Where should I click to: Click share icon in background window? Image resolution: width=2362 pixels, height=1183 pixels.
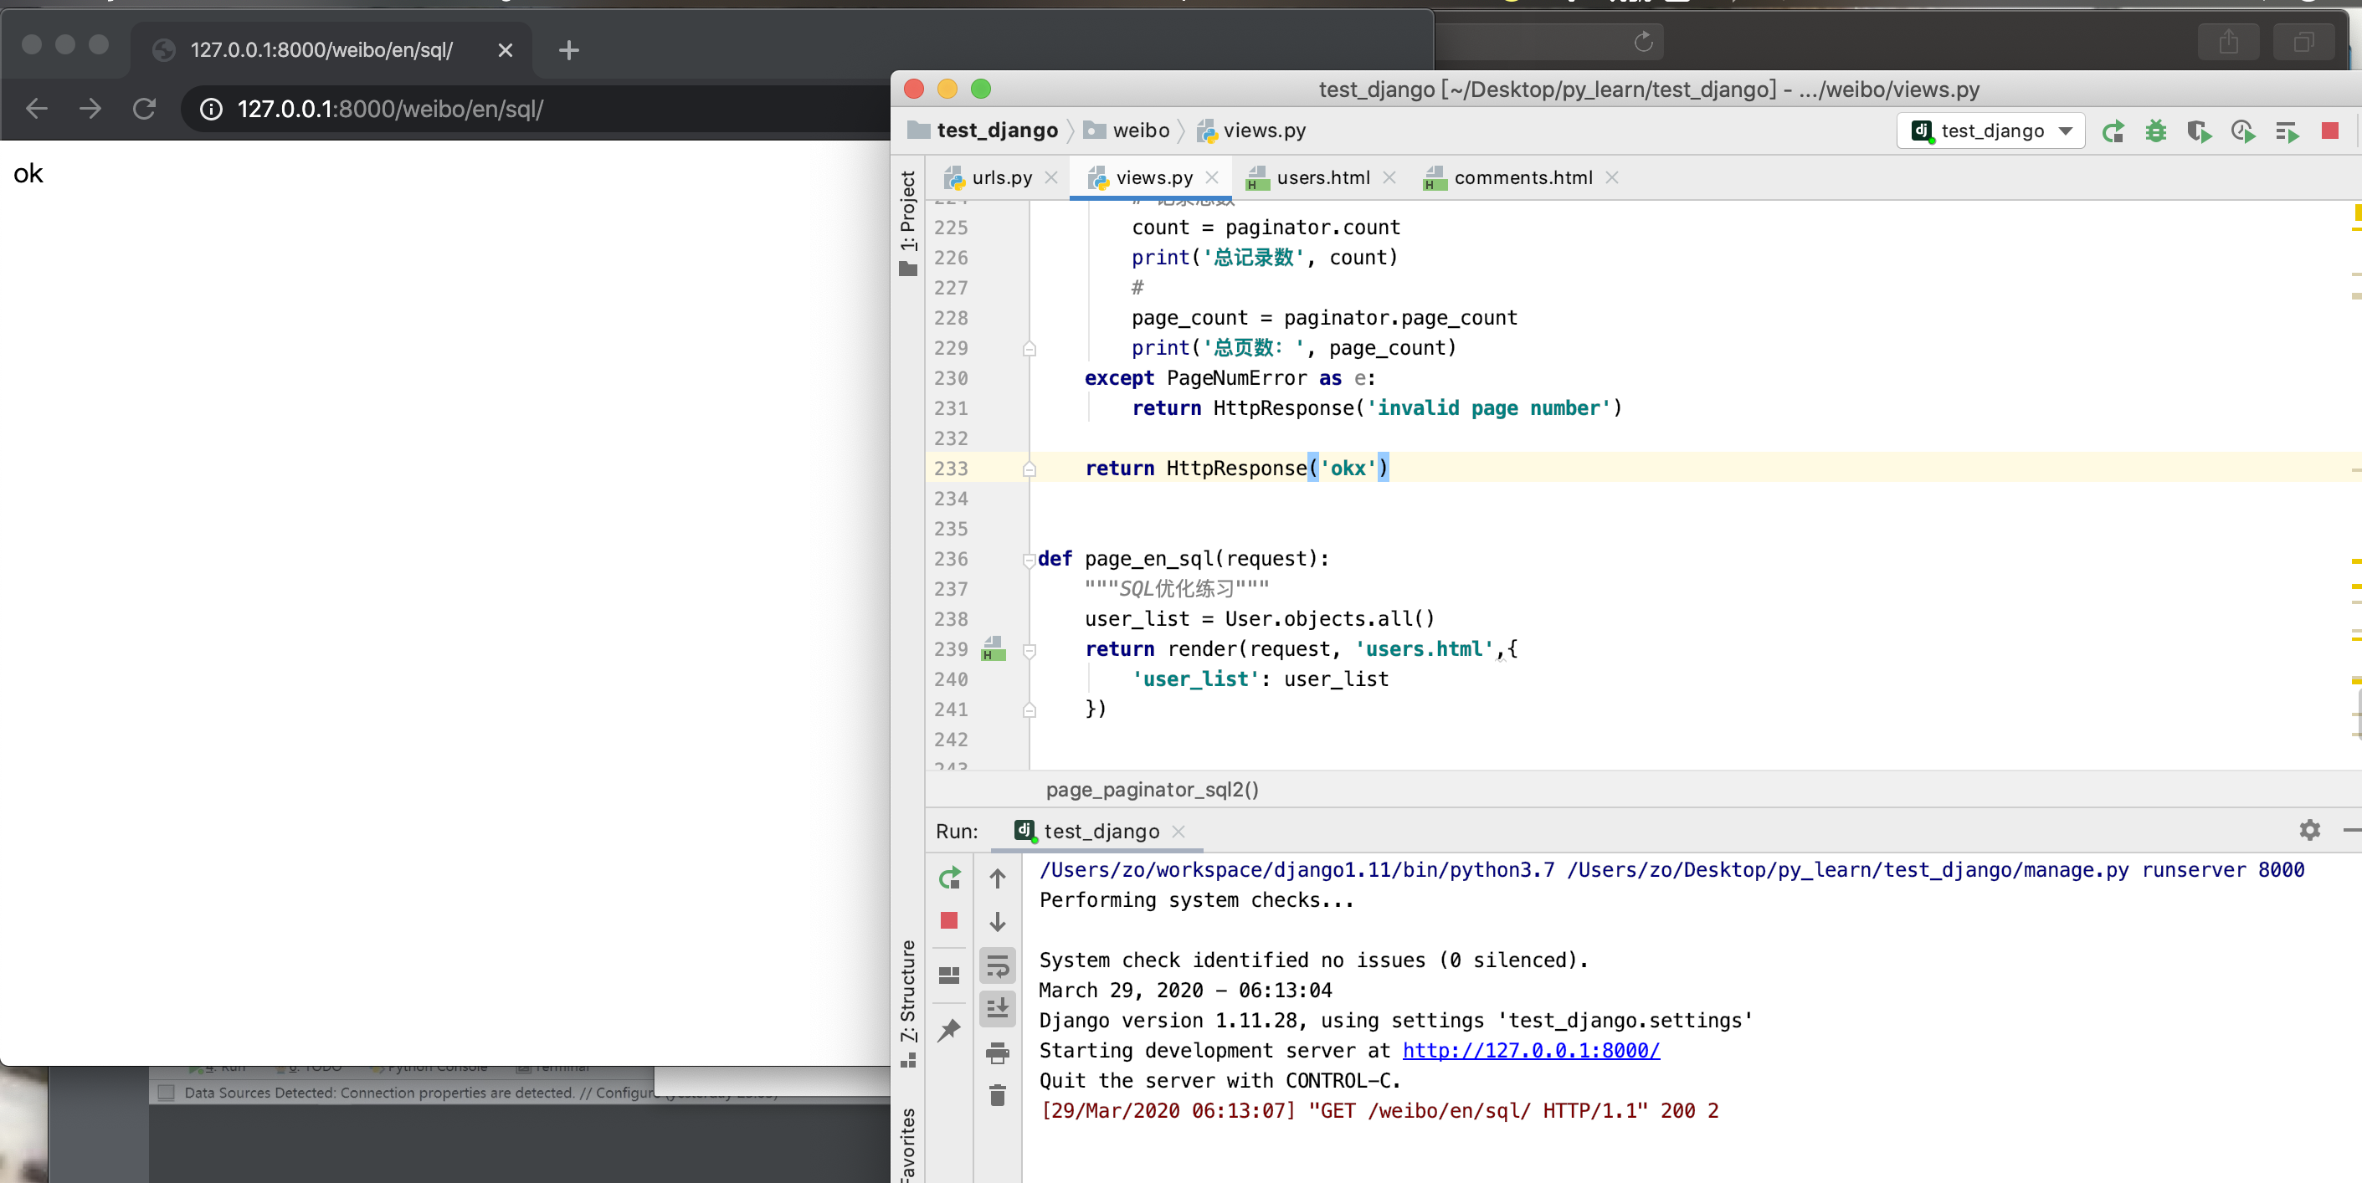click(2228, 41)
